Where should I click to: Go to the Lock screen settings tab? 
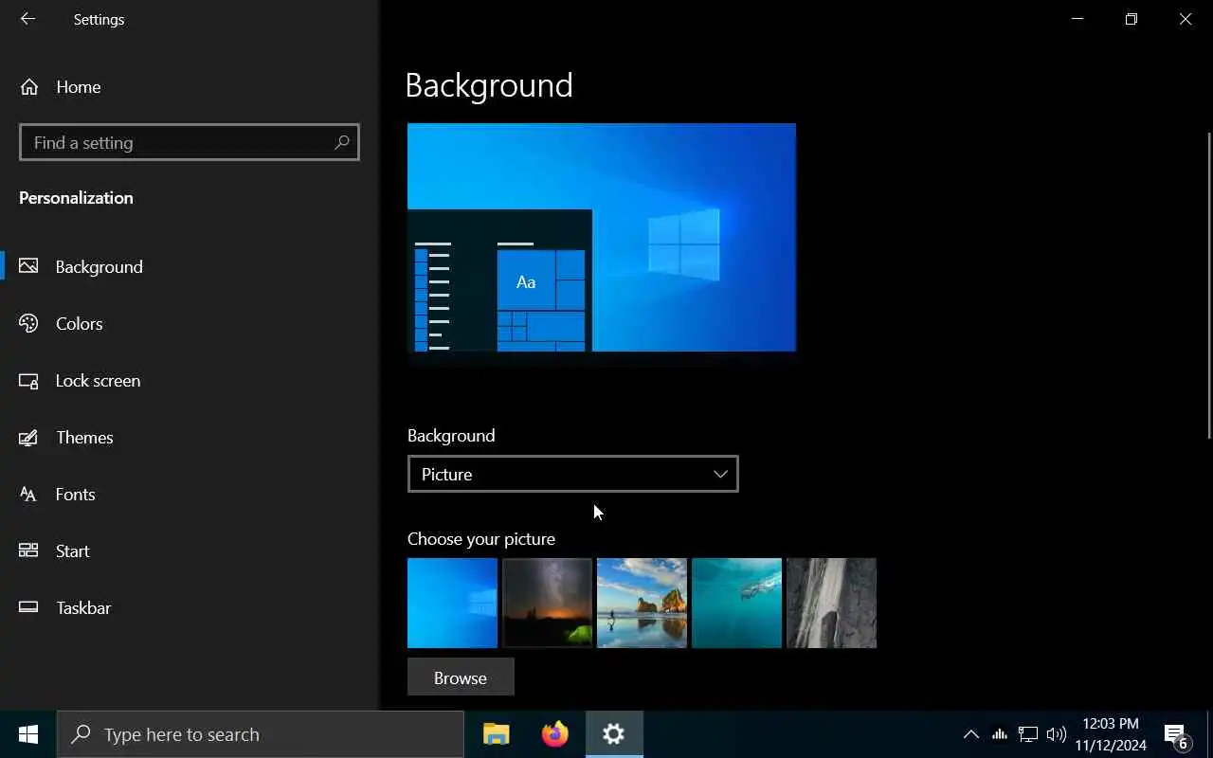coord(190,380)
